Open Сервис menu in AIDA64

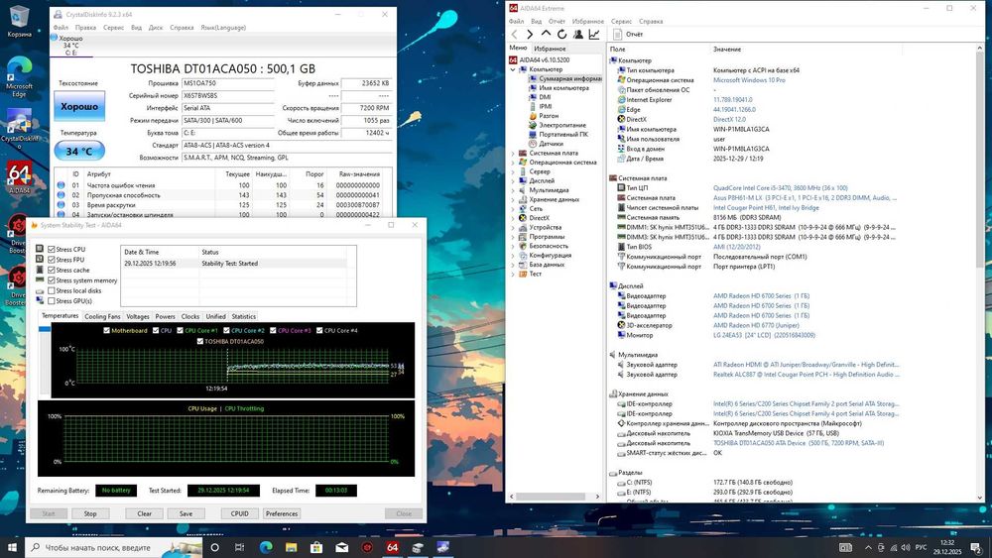point(621,22)
